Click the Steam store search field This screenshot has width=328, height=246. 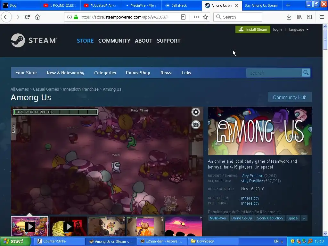coord(274,73)
